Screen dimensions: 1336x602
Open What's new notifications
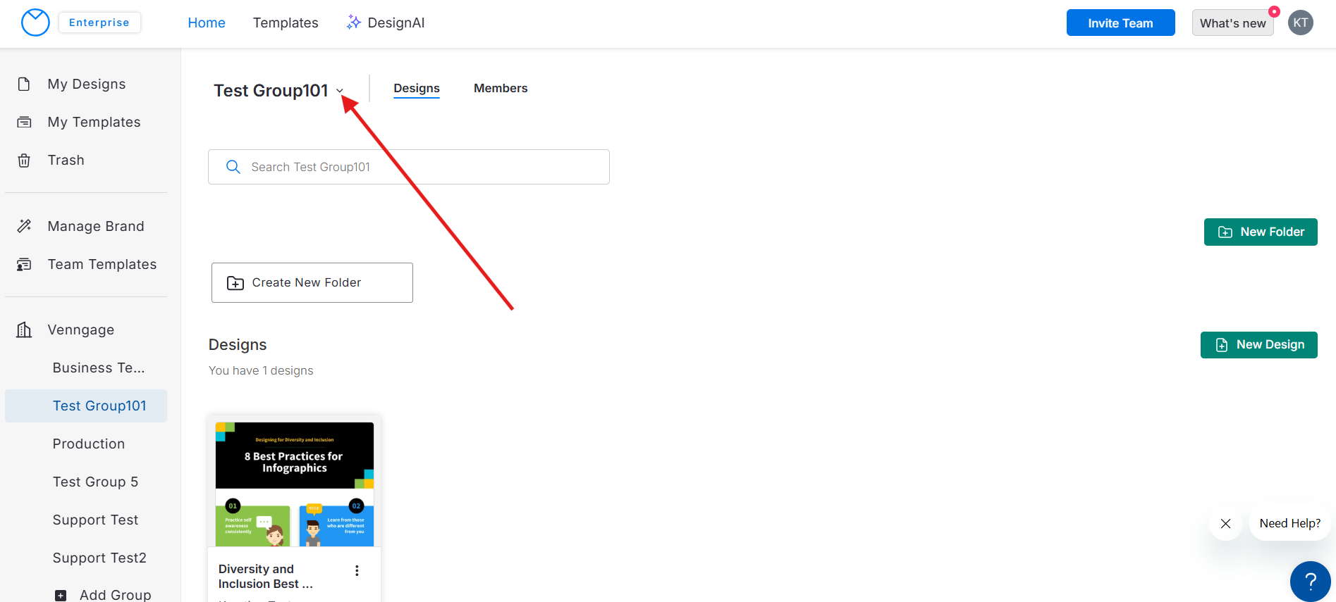pyautogui.click(x=1232, y=23)
